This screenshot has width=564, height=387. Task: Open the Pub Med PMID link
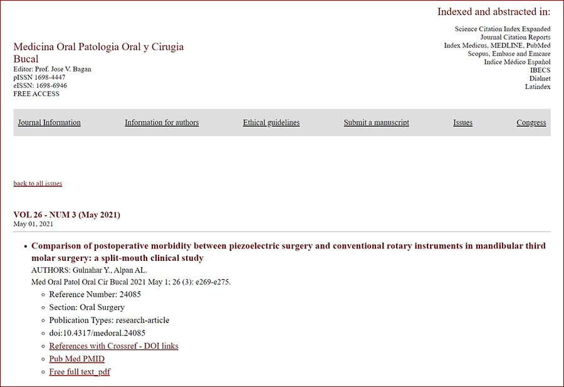click(77, 359)
